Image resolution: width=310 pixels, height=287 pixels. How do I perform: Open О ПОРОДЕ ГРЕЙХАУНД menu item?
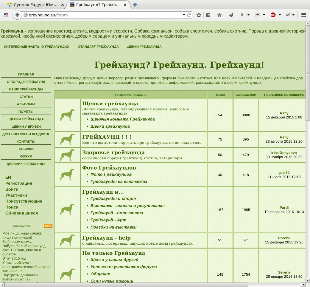point(26,82)
